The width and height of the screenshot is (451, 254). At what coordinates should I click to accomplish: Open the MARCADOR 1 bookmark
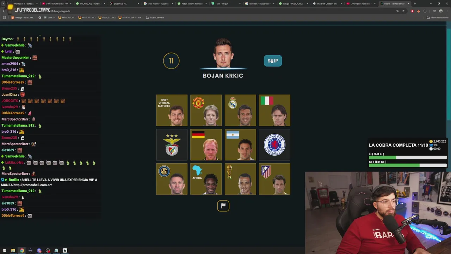[x=67, y=17]
